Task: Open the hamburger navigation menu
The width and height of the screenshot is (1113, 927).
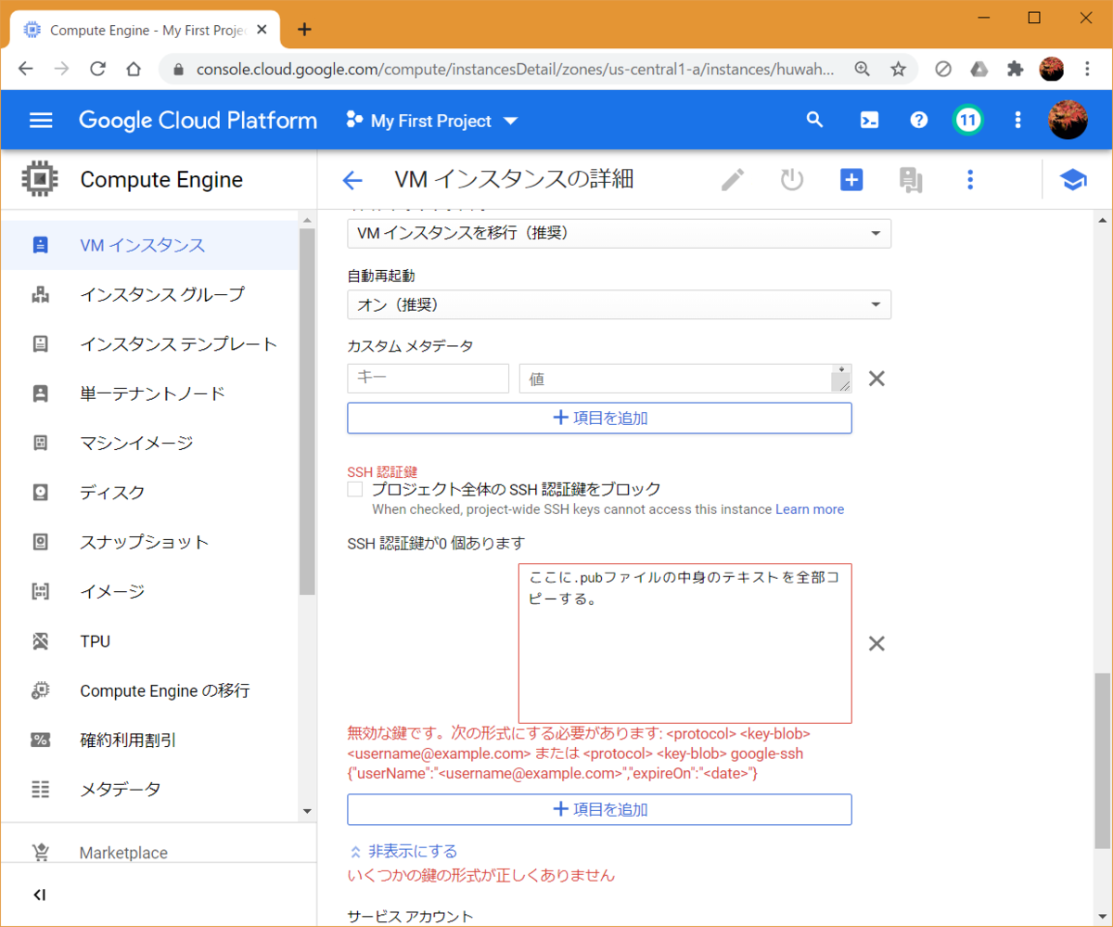Action: pyautogui.click(x=41, y=121)
